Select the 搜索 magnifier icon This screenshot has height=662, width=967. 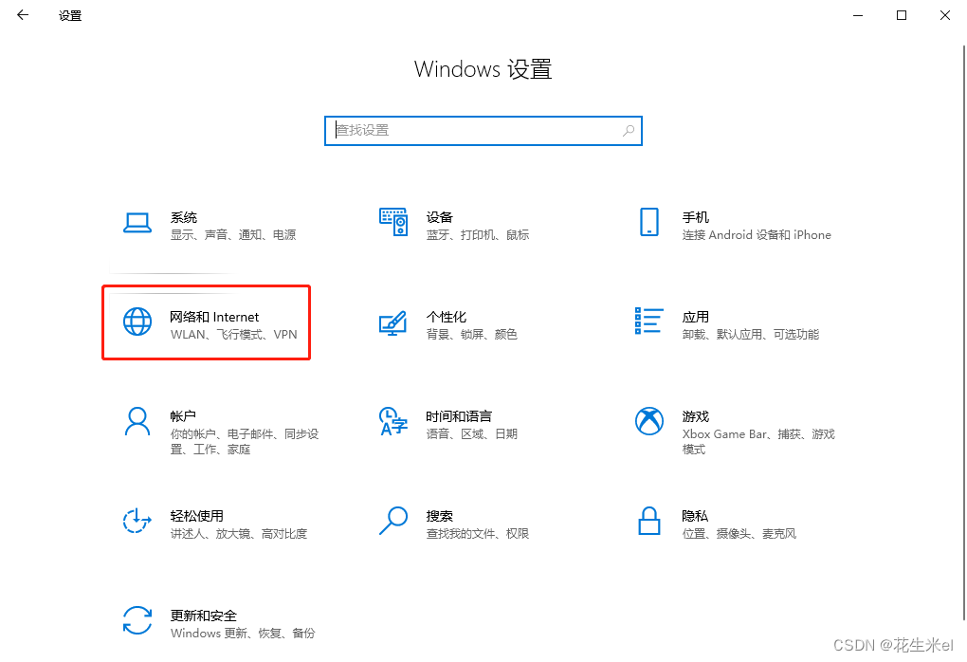(393, 522)
